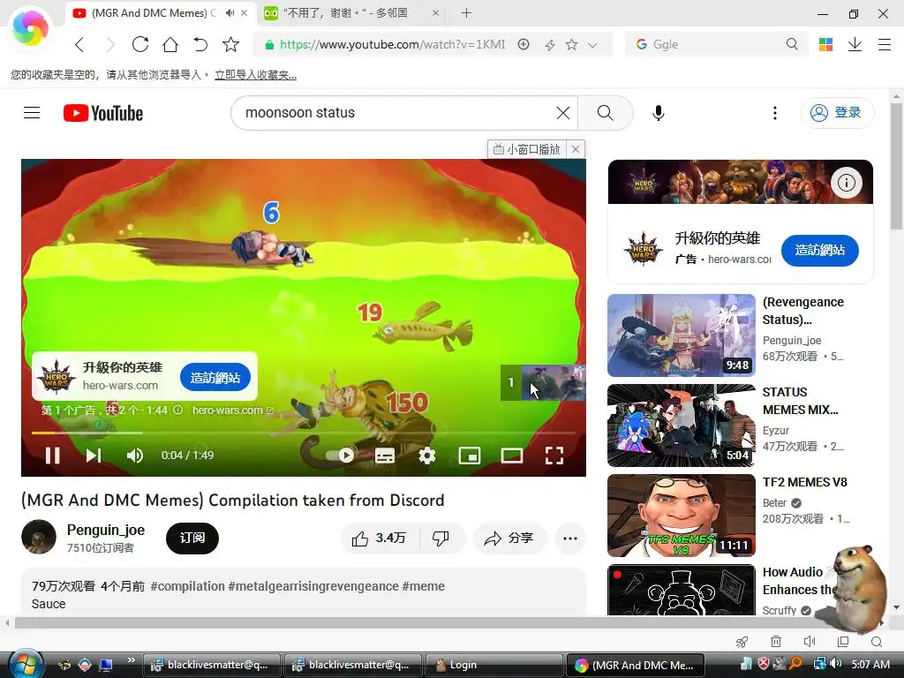Open a new browser tab
Image resolution: width=904 pixels, height=678 pixels.
pyautogui.click(x=466, y=12)
